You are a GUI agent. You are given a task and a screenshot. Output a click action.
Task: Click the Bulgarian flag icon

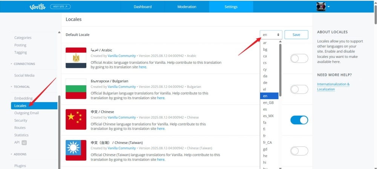[x=76, y=89]
